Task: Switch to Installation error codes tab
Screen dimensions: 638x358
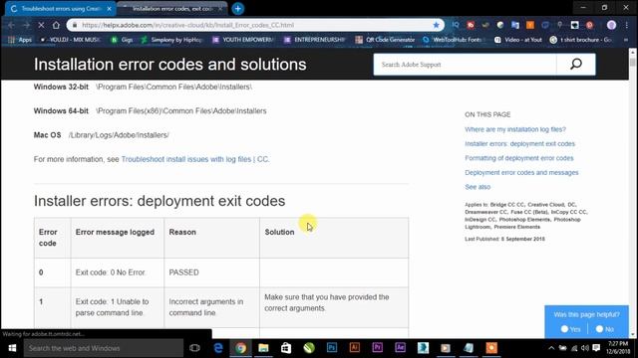Action: tap(172, 9)
